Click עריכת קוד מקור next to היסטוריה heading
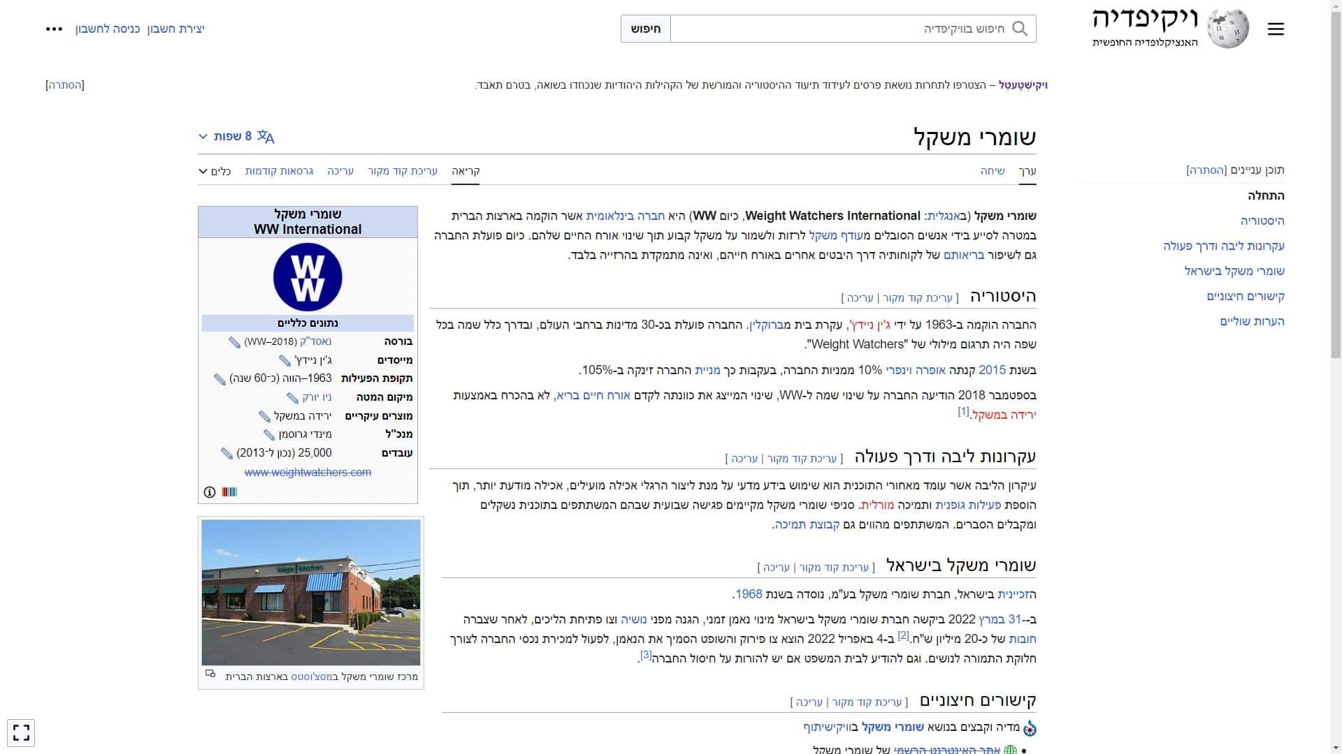 (x=918, y=298)
